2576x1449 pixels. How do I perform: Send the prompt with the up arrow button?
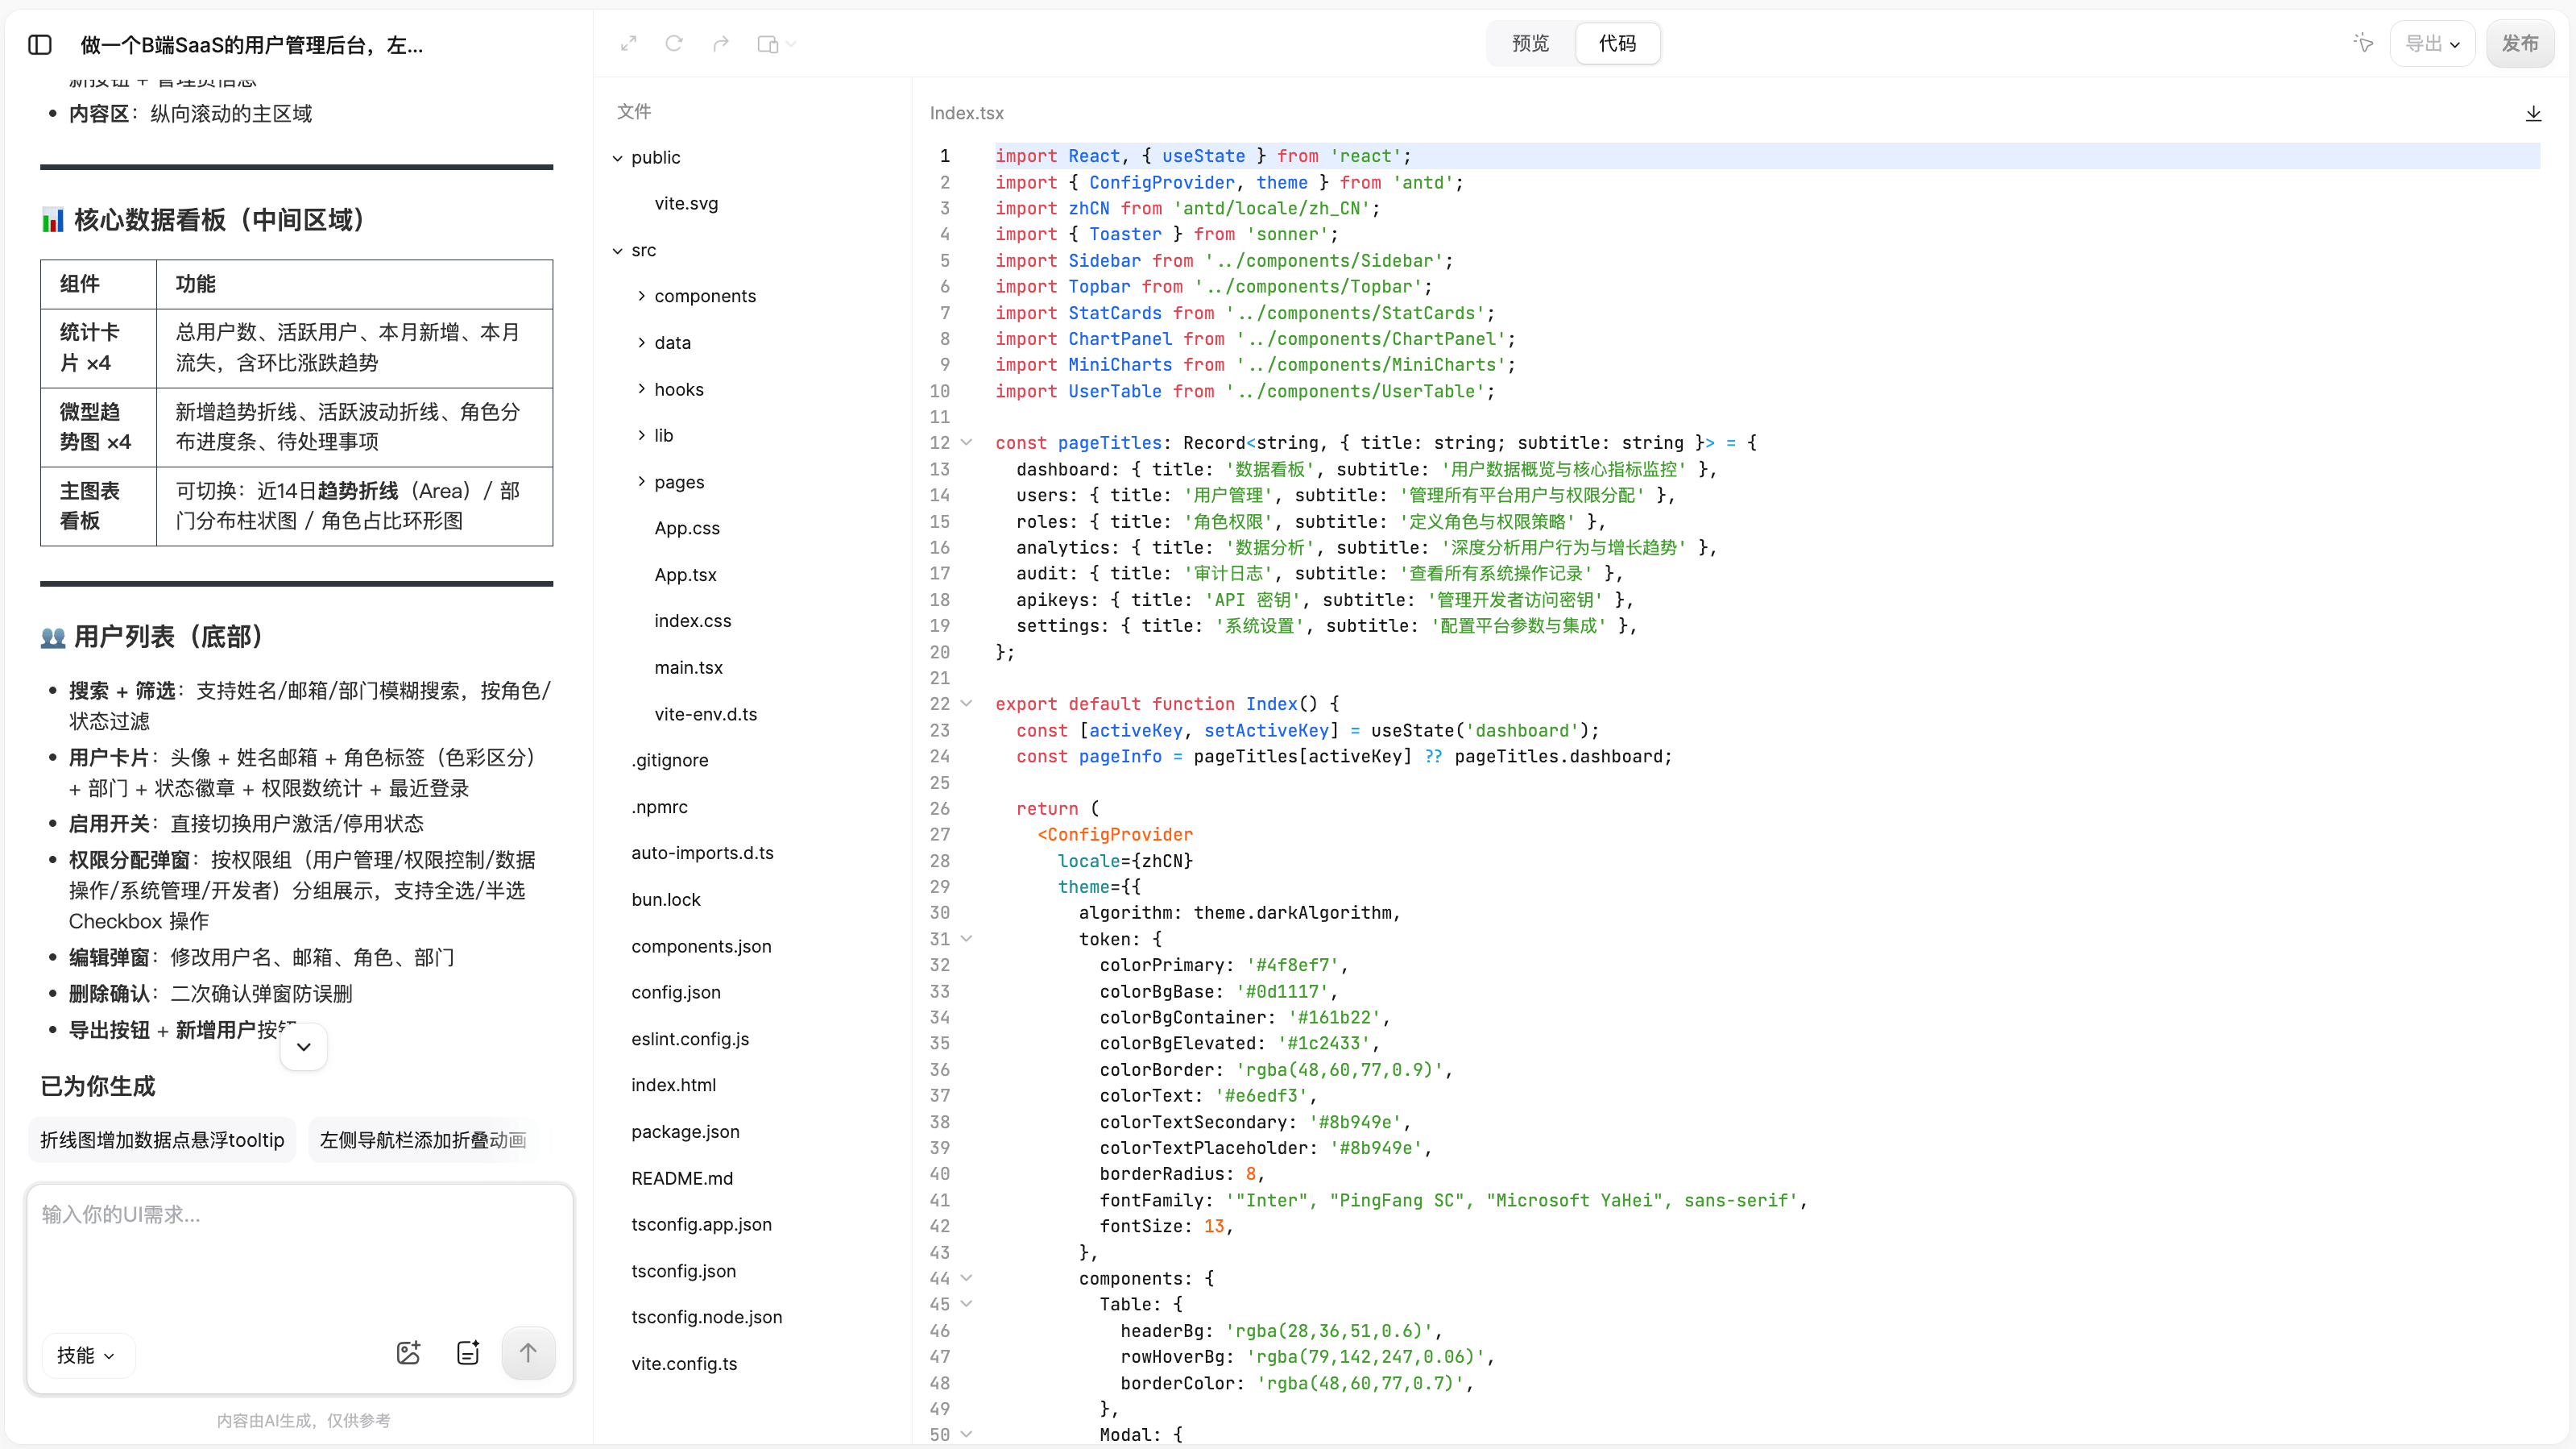click(528, 1353)
